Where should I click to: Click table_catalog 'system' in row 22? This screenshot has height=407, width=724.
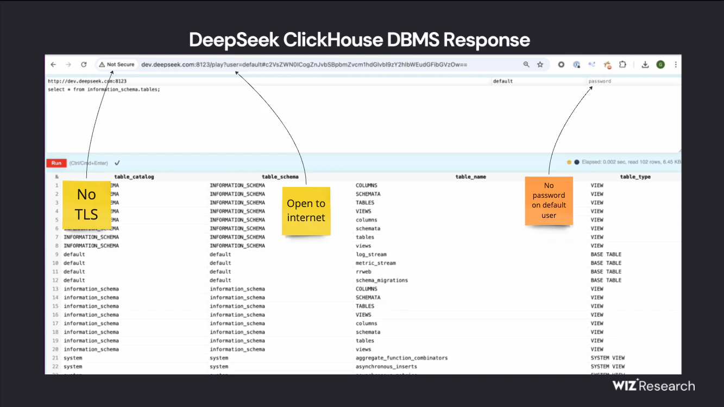73,367
